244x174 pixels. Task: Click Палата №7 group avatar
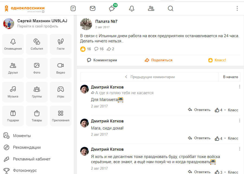click(86, 24)
